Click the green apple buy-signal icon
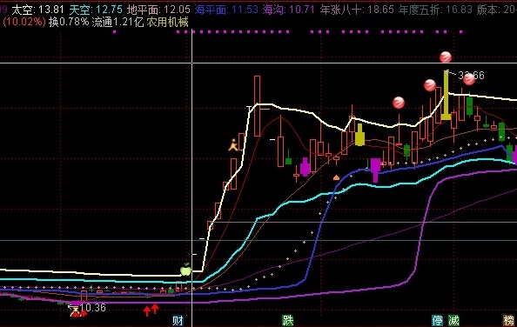The image size is (517, 327). (186, 270)
